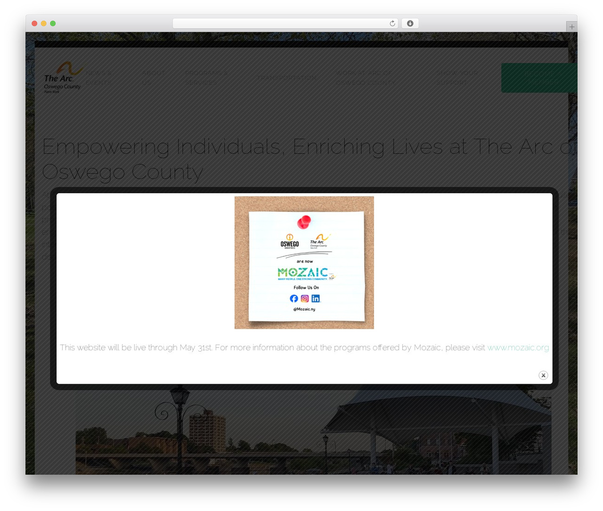This screenshot has height=511, width=603.
Task: Click the 'Empowering Individuals, Enriching Lives' heading
Action: [310, 159]
